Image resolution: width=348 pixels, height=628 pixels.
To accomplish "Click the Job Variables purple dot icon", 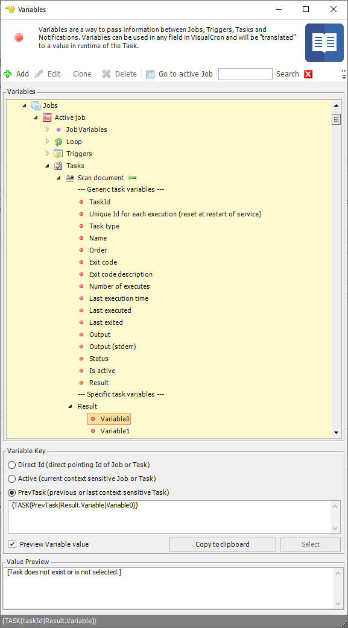I will 59,130.
